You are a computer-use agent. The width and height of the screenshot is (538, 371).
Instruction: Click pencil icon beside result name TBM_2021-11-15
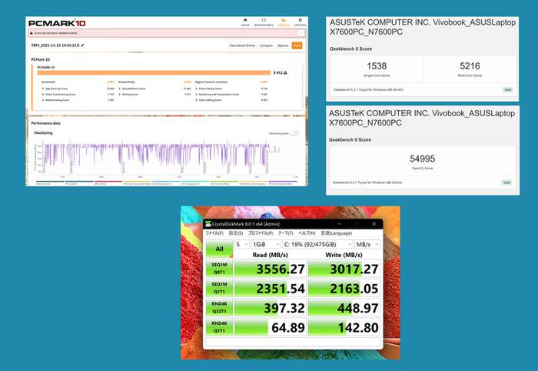(x=82, y=45)
